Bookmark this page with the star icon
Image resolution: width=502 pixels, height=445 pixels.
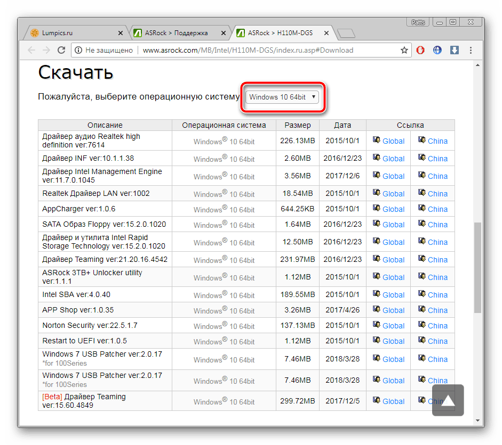coord(404,50)
